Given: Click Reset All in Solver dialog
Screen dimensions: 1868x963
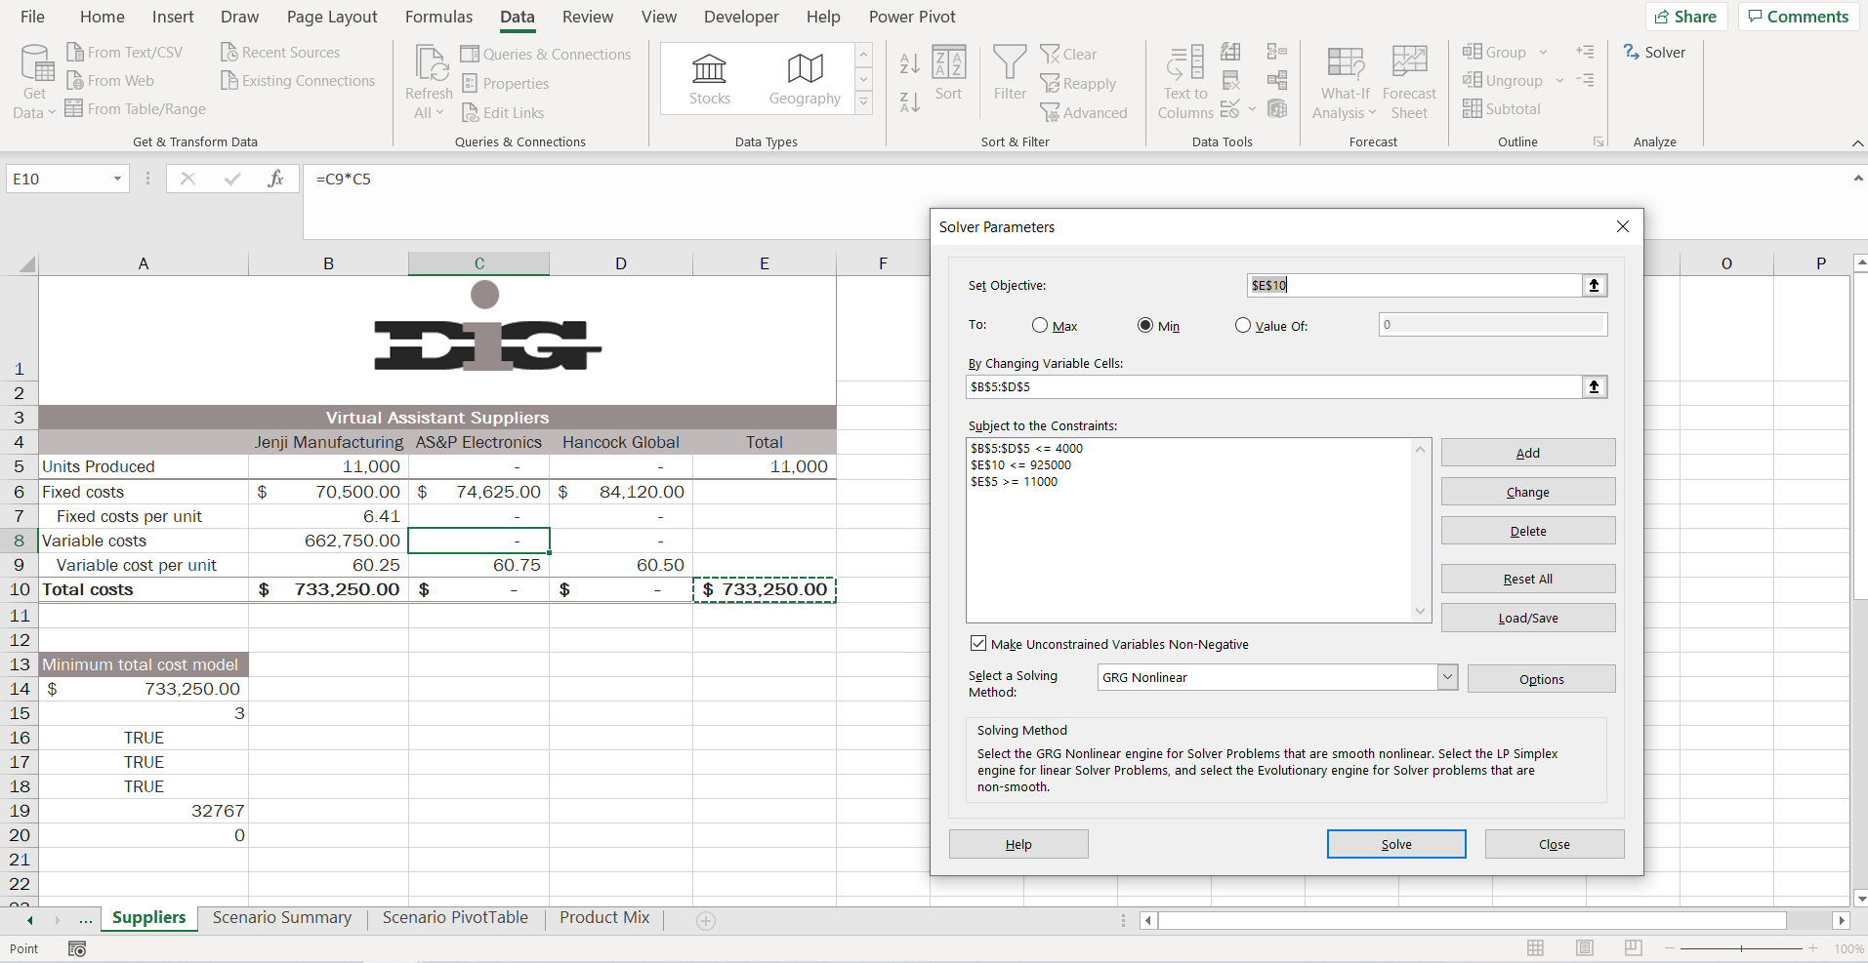Looking at the screenshot, I should (1527, 578).
